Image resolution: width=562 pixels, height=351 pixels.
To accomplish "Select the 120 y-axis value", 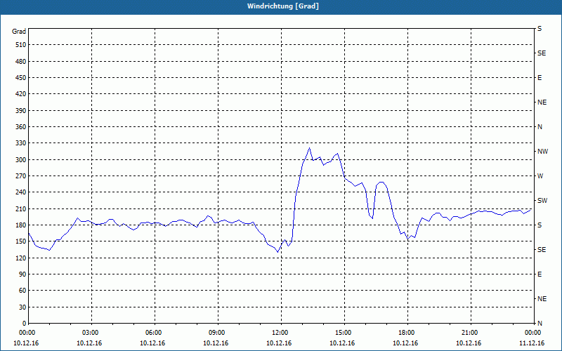I will click(21, 258).
